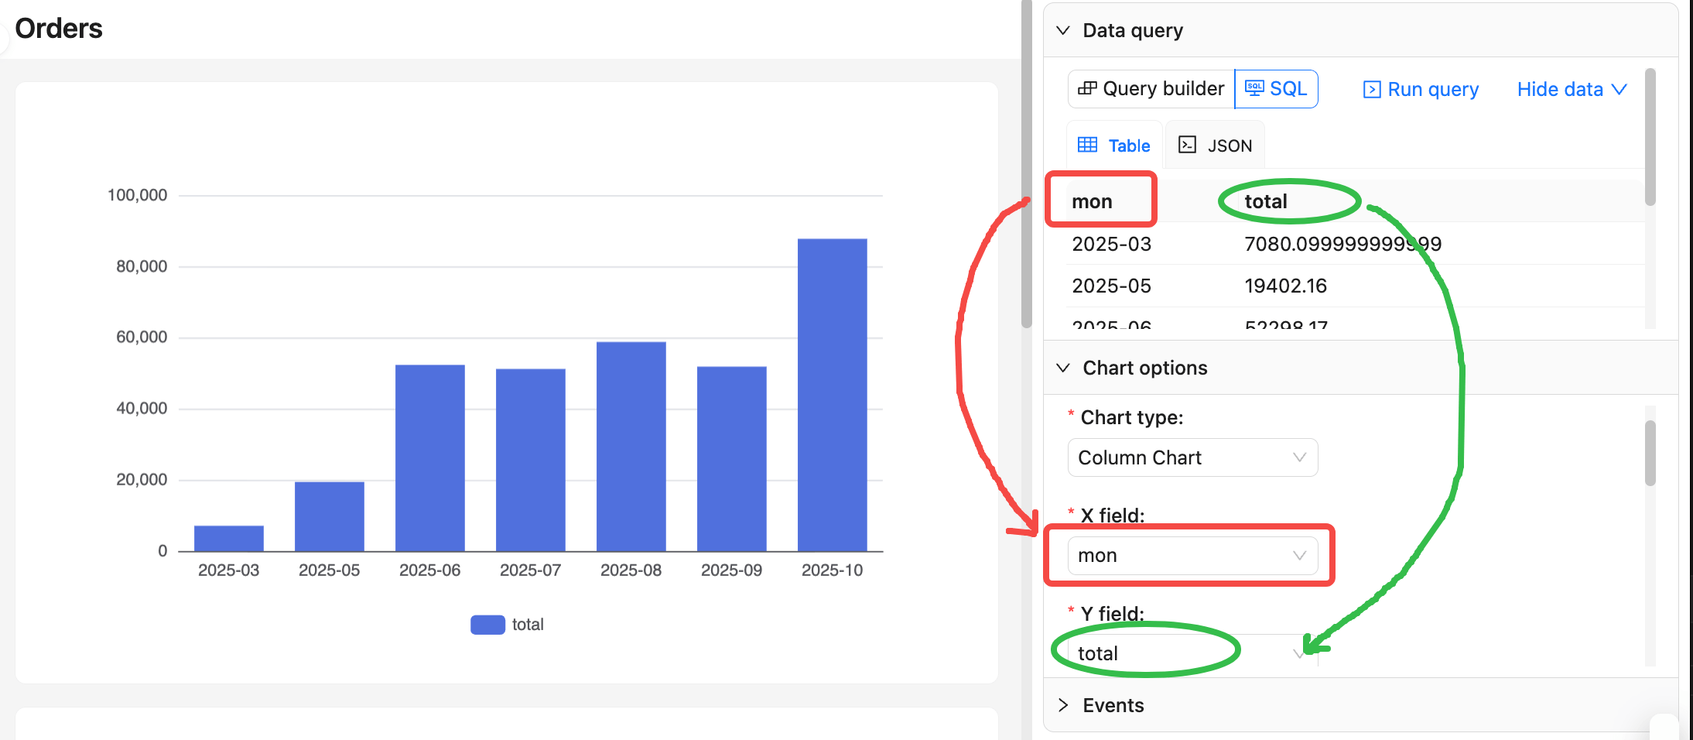Click the mon column header
Screen dimensions: 1693x740
1092,201
